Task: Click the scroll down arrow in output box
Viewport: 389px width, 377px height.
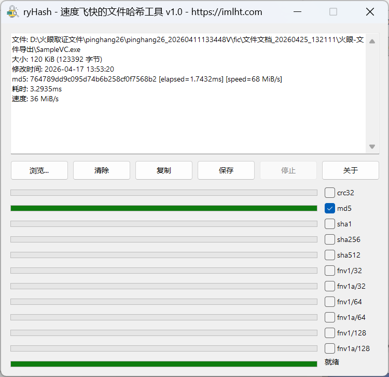Action: tap(372, 147)
